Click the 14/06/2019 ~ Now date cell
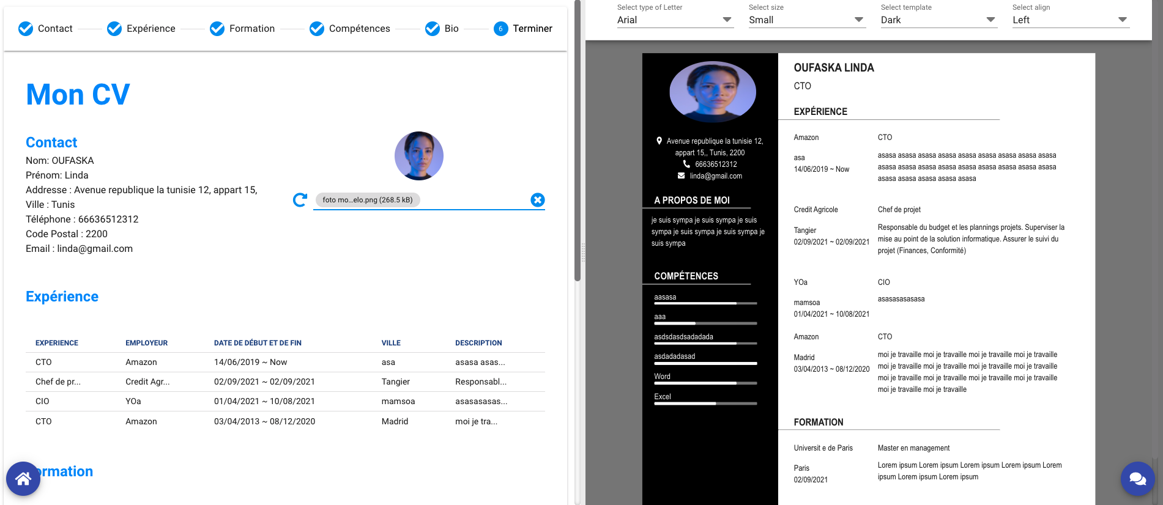This screenshot has height=505, width=1163. [250, 362]
